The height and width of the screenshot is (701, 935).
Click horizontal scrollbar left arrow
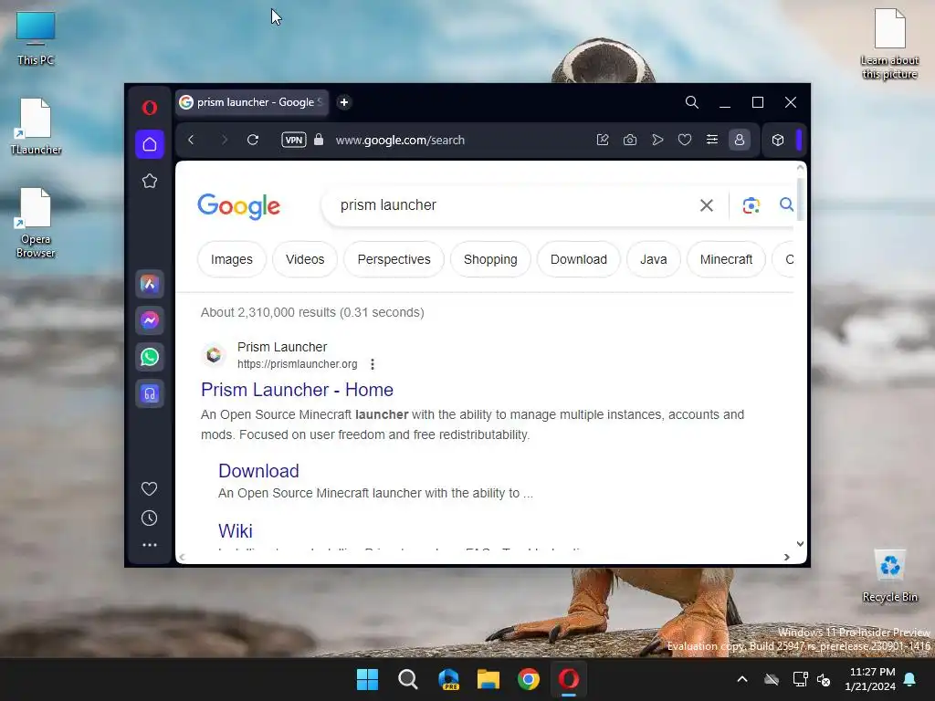click(x=183, y=557)
